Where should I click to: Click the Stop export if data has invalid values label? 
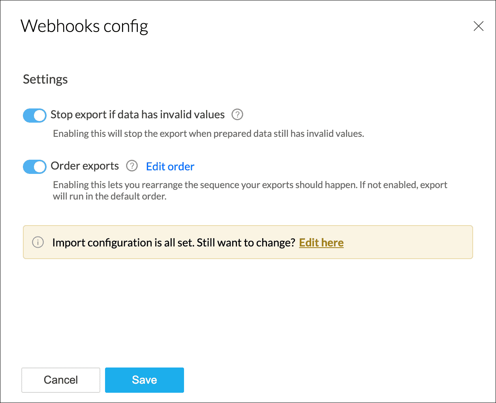click(x=137, y=115)
